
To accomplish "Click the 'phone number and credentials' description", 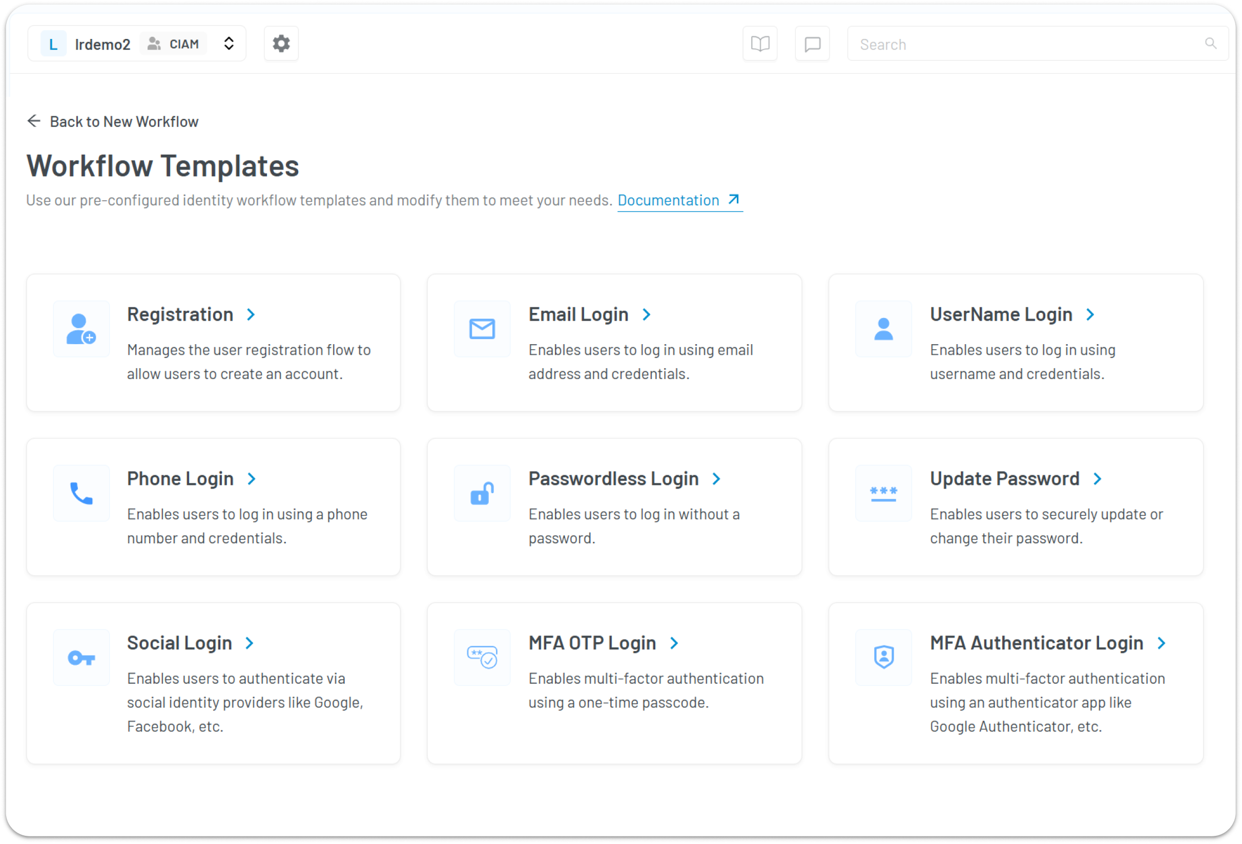I will point(247,526).
